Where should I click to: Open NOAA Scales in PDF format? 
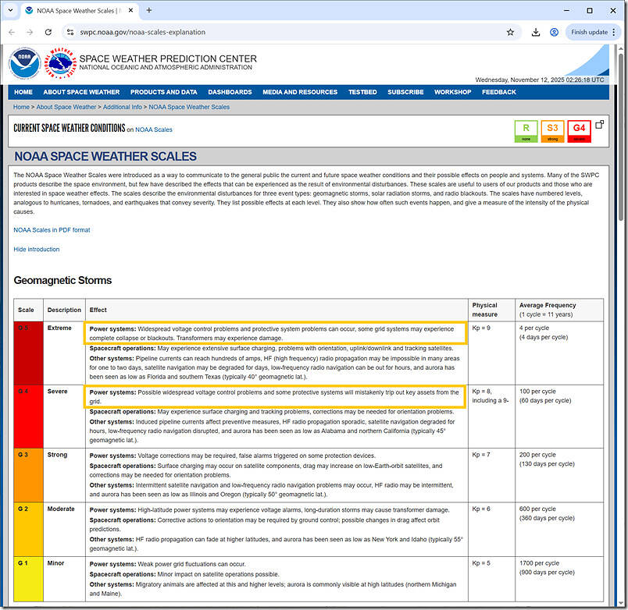[52, 229]
